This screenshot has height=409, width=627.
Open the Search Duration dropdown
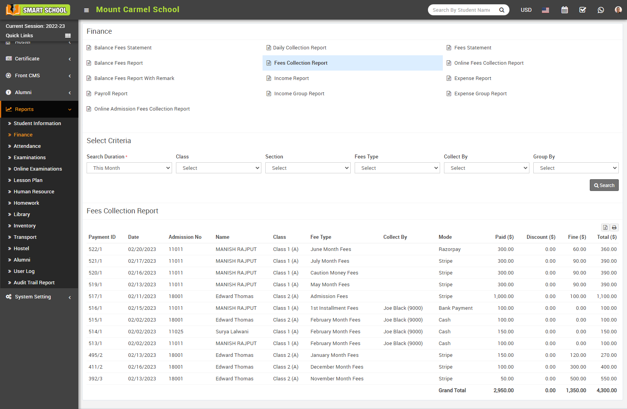click(129, 168)
